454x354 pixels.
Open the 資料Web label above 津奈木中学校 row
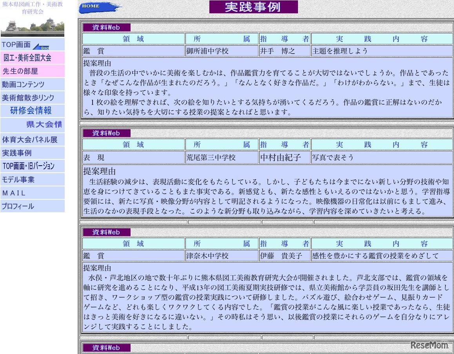click(105, 232)
